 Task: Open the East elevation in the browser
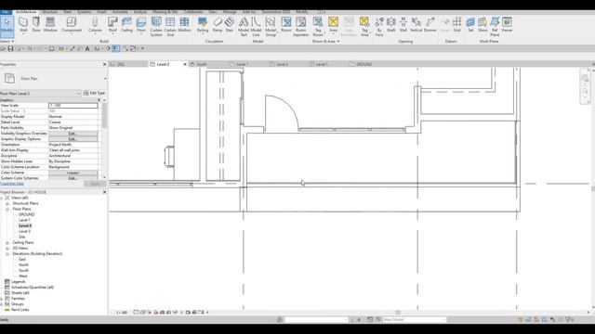[x=22, y=260]
